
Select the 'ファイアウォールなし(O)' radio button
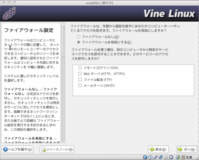click(x=79, y=37)
